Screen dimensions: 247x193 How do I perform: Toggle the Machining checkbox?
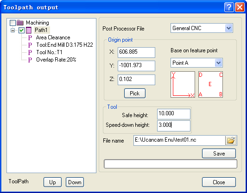point(13,23)
